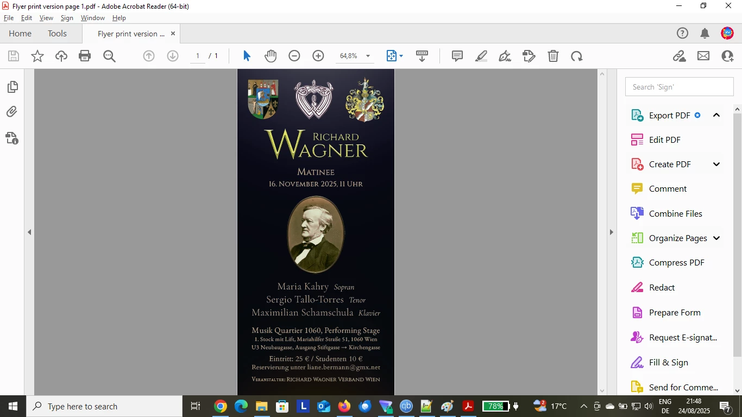Select the Flyer print version document tab
The width and height of the screenshot is (742, 417).
pos(131,34)
